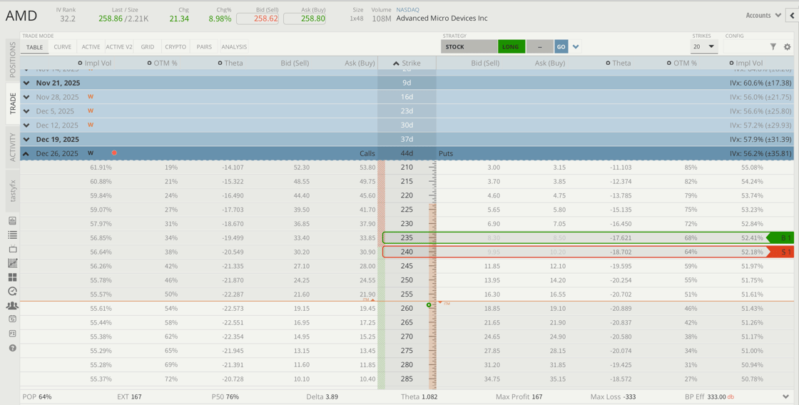This screenshot has height=405, width=799.
Task: Open the Strikes count dropdown
Action: (704, 47)
